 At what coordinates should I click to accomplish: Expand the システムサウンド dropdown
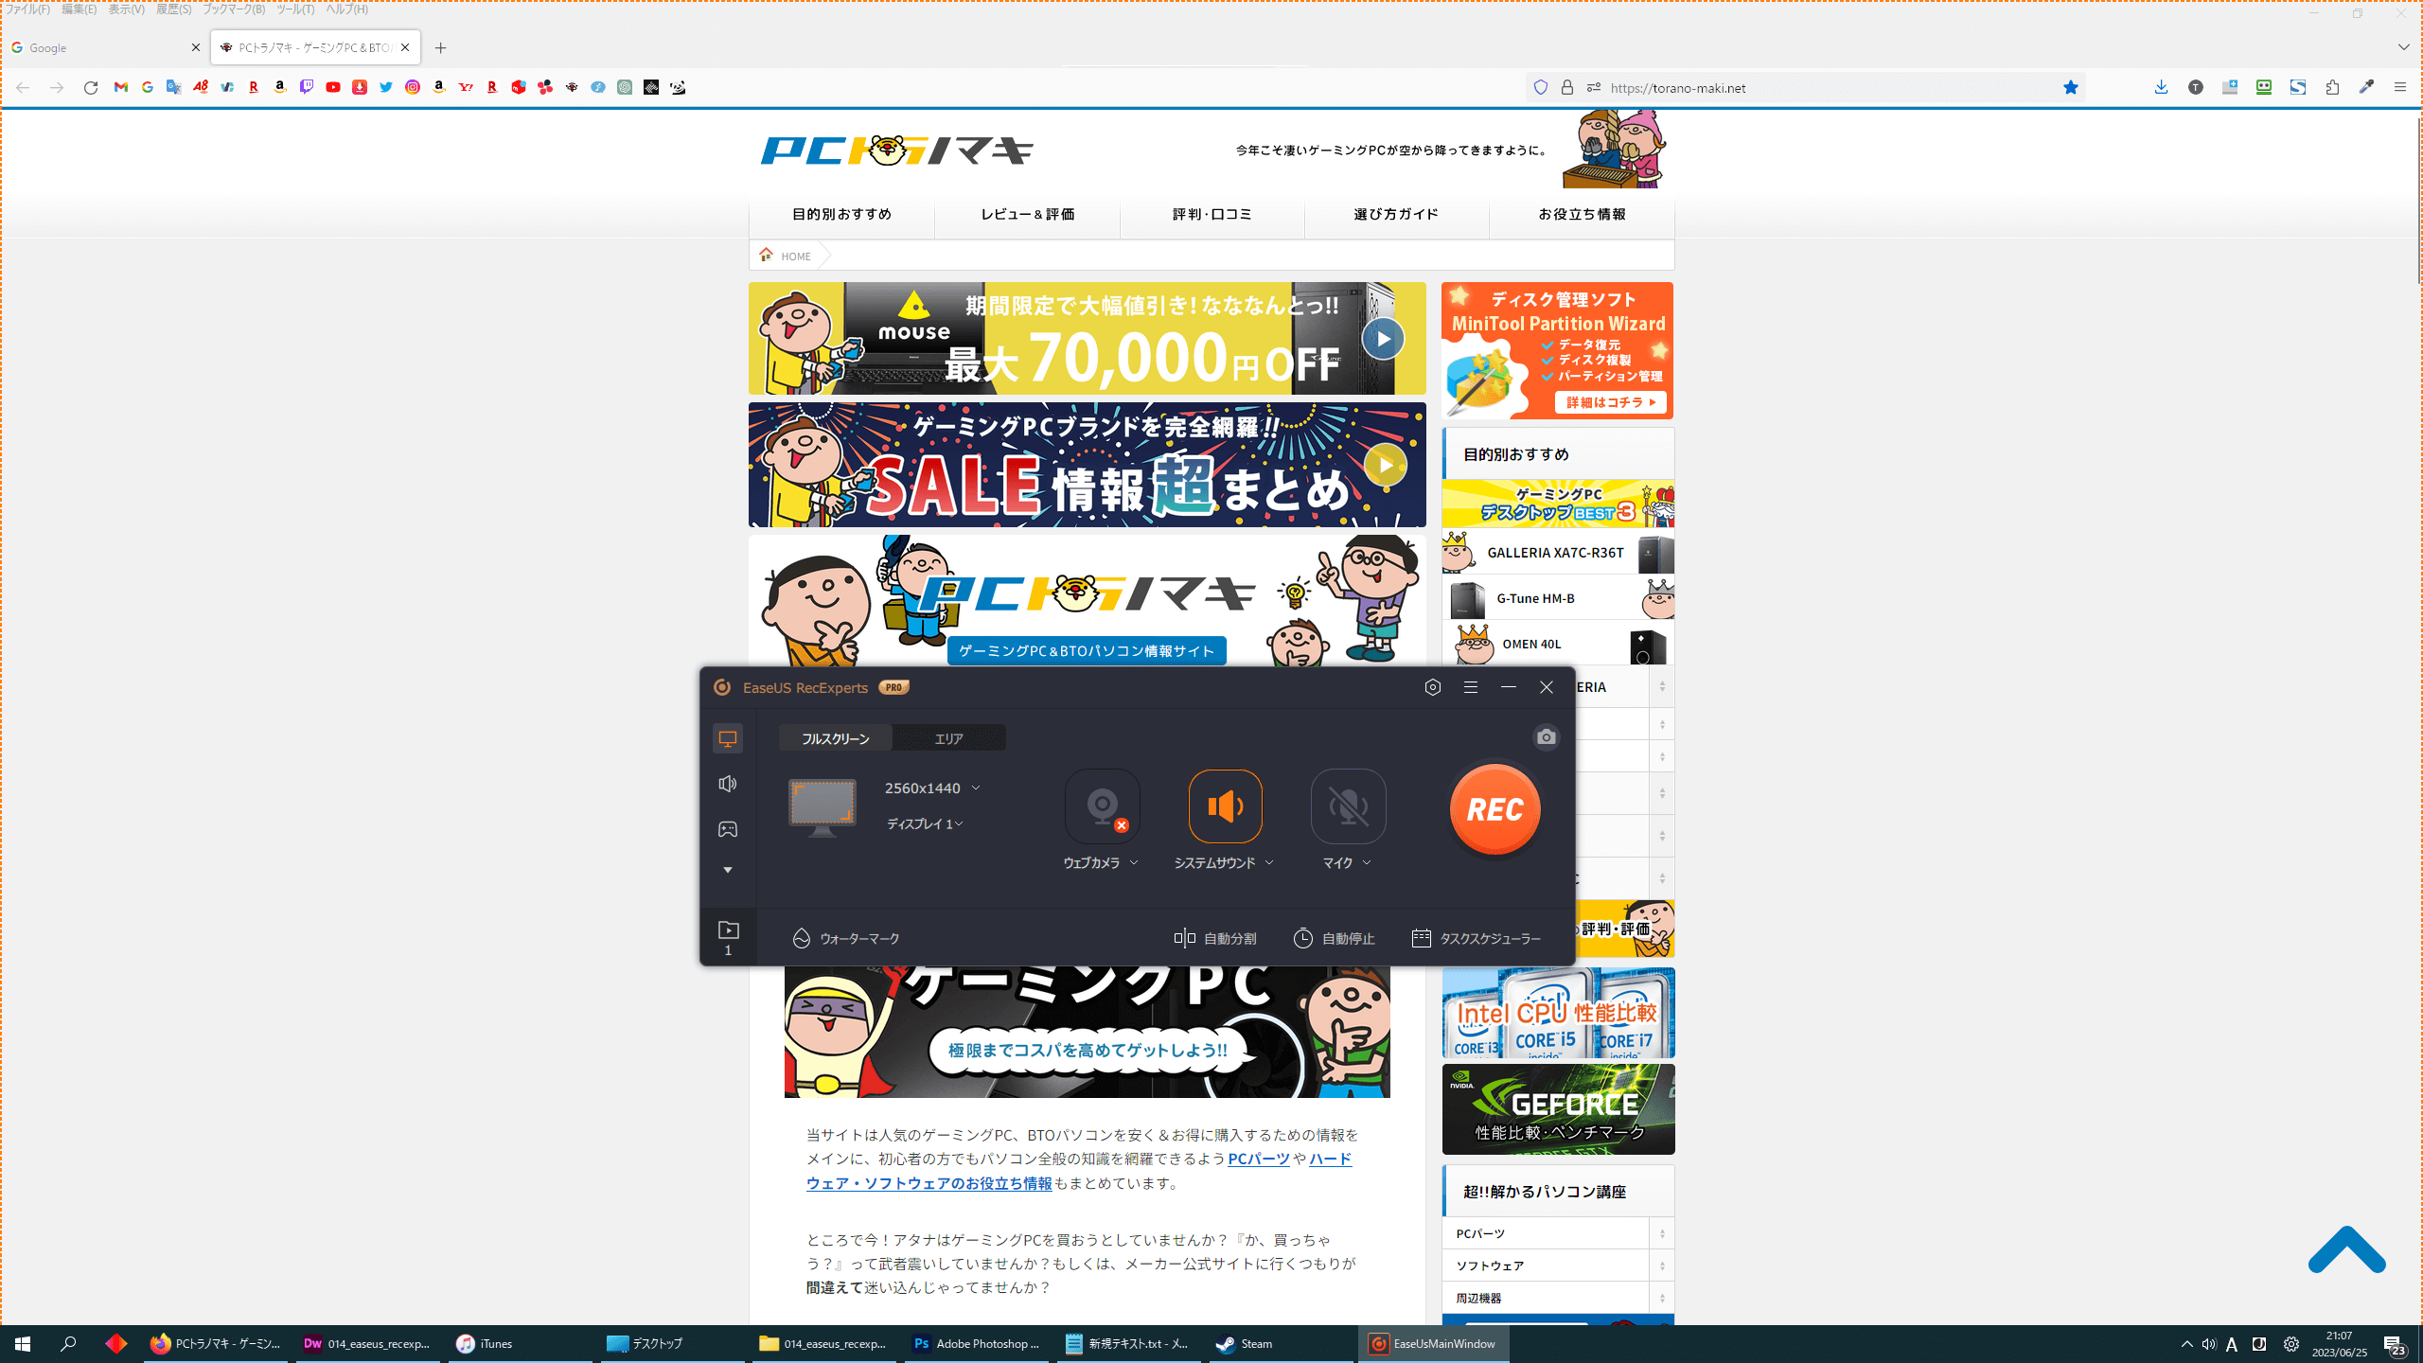[x=1269, y=862]
